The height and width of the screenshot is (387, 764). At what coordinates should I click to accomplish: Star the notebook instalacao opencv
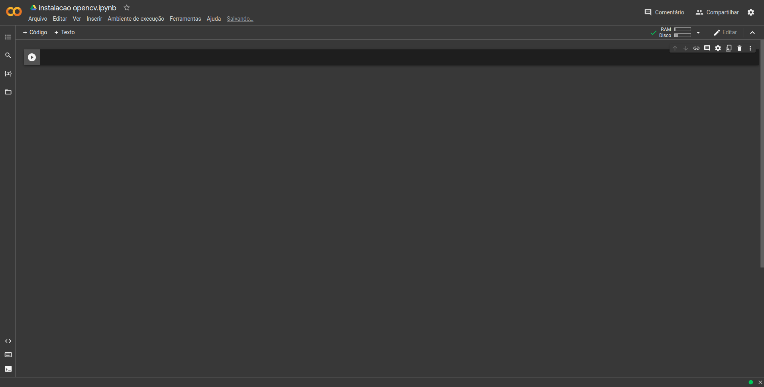click(x=127, y=8)
